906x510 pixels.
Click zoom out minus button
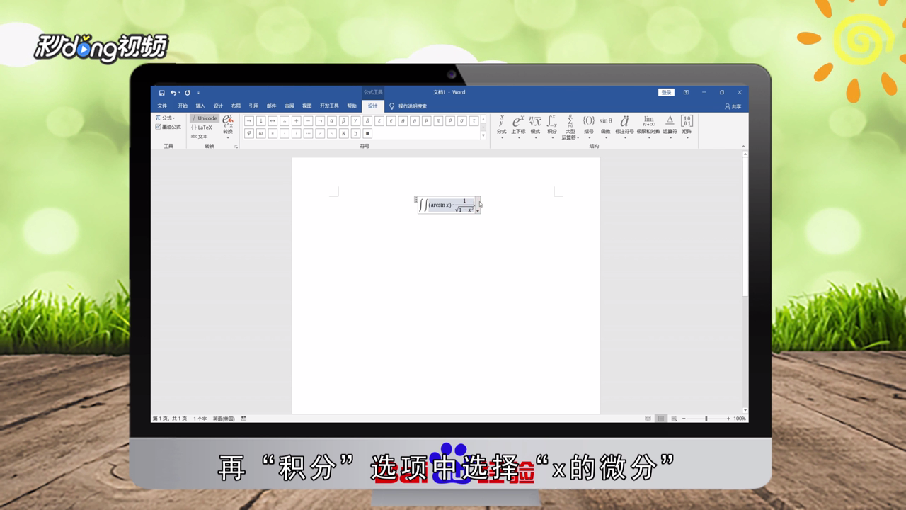tap(684, 419)
